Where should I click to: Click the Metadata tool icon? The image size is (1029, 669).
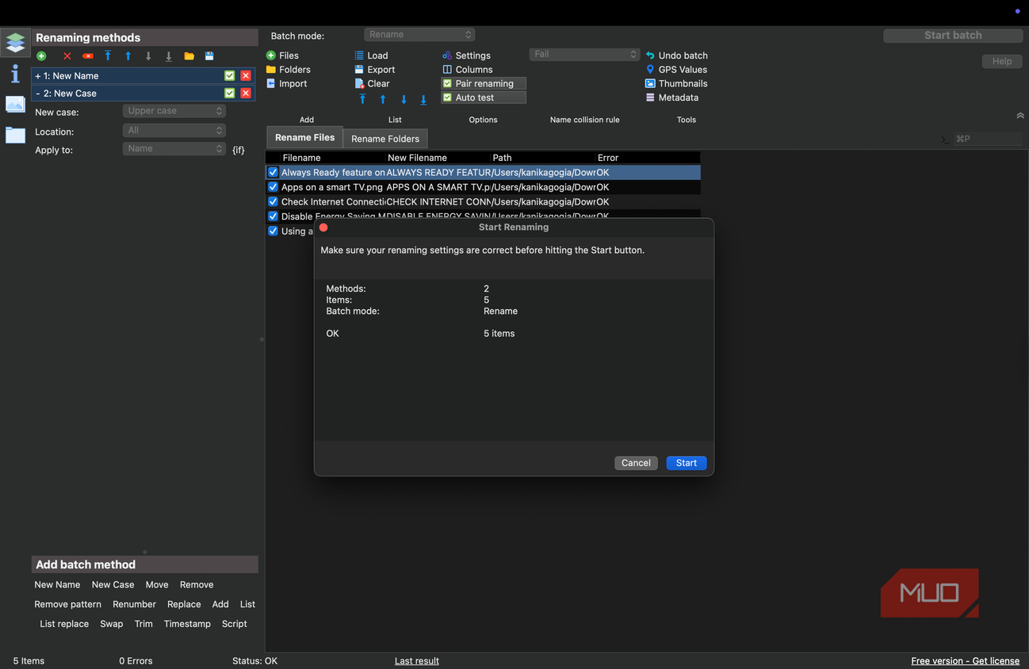650,97
